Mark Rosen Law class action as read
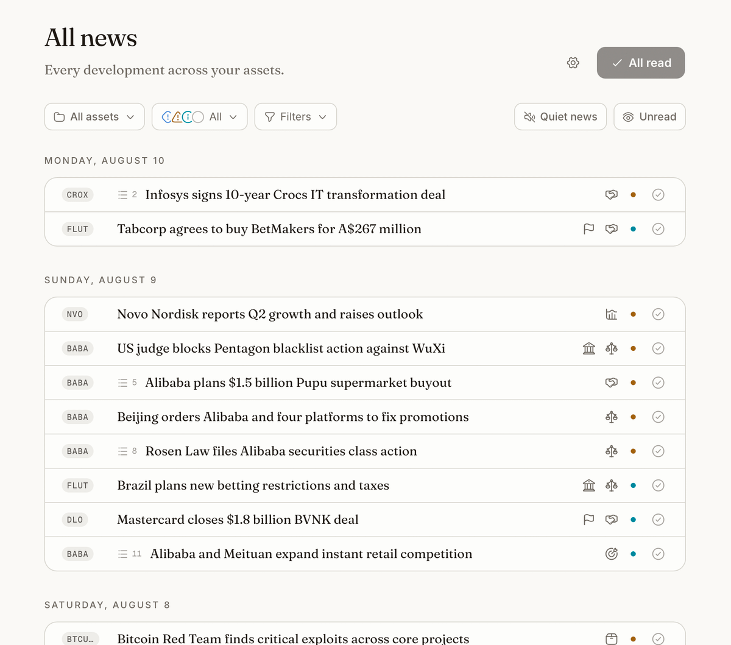This screenshot has width=731, height=645. [658, 451]
